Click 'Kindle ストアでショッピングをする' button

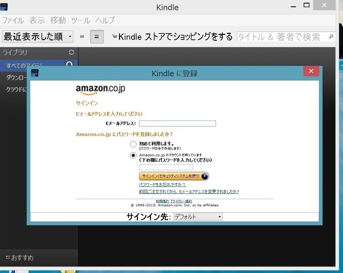click(172, 37)
